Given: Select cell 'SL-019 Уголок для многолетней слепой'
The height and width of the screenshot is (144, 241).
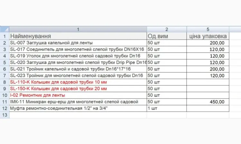Looking at the screenshot, I should pyautogui.click(x=78, y=56).
